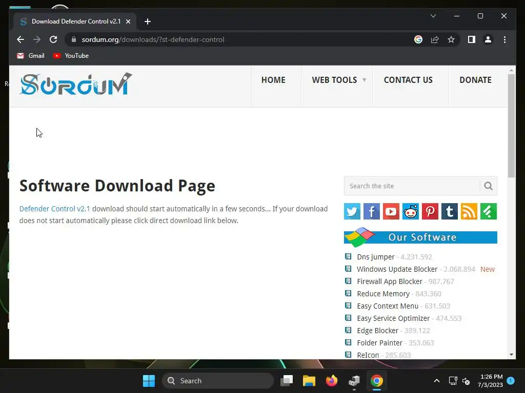Open the Dns jumper software link
Image resolution: width=525 pixels, height=393 pixels.
(376, 257)
